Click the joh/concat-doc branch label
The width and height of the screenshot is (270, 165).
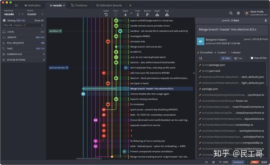59,68
